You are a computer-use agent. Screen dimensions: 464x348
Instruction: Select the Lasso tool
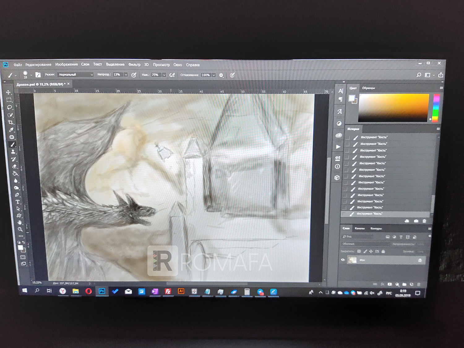[10, 107]
